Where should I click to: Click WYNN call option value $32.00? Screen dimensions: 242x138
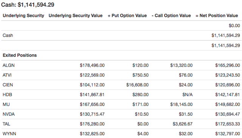(186, 134)
